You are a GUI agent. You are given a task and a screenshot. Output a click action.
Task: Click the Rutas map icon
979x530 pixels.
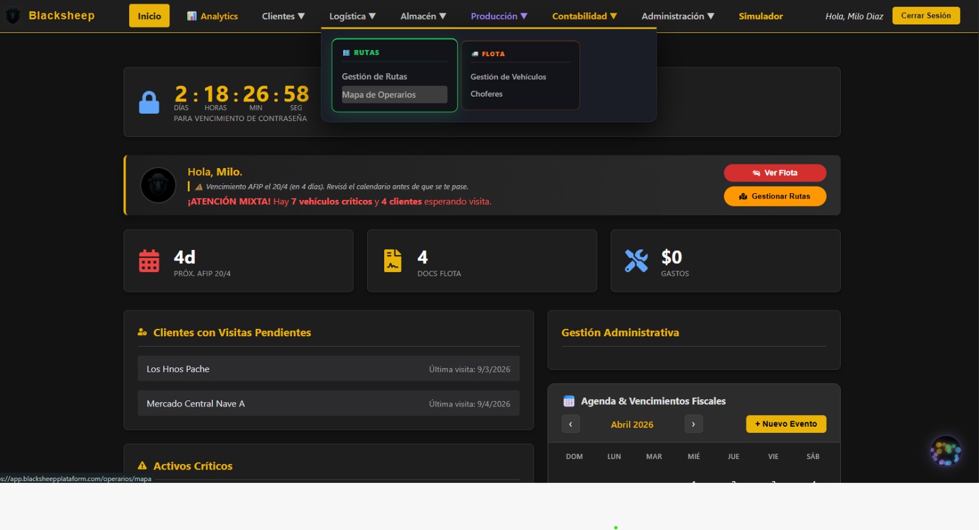pos(346,53)
